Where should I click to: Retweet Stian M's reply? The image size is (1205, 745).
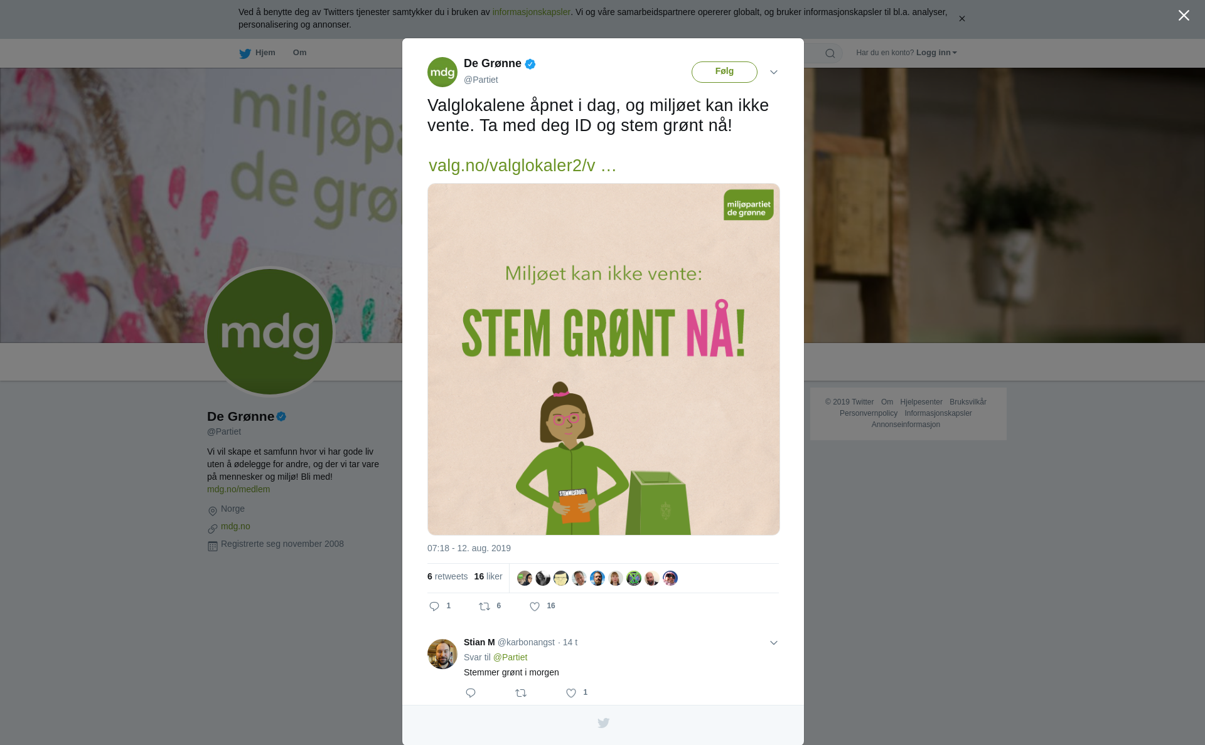[521, 693]
